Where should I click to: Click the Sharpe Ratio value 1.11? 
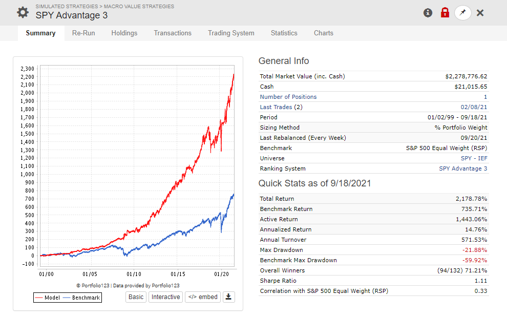(481, 281)
